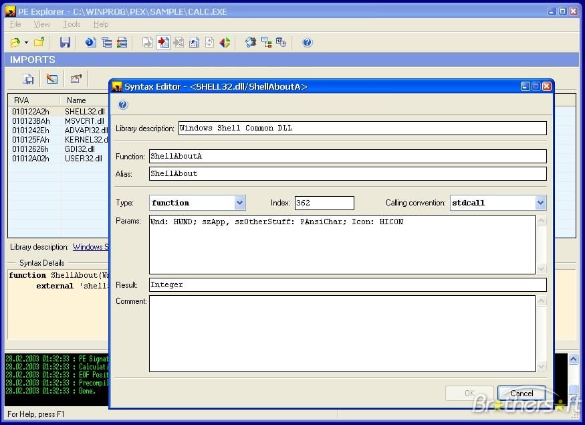Select the edit syntax icon in IMPORTS panel
Image resolution: width=585 pixels, height=425 pixels.
pyautogui.click(x=52, y=78)
